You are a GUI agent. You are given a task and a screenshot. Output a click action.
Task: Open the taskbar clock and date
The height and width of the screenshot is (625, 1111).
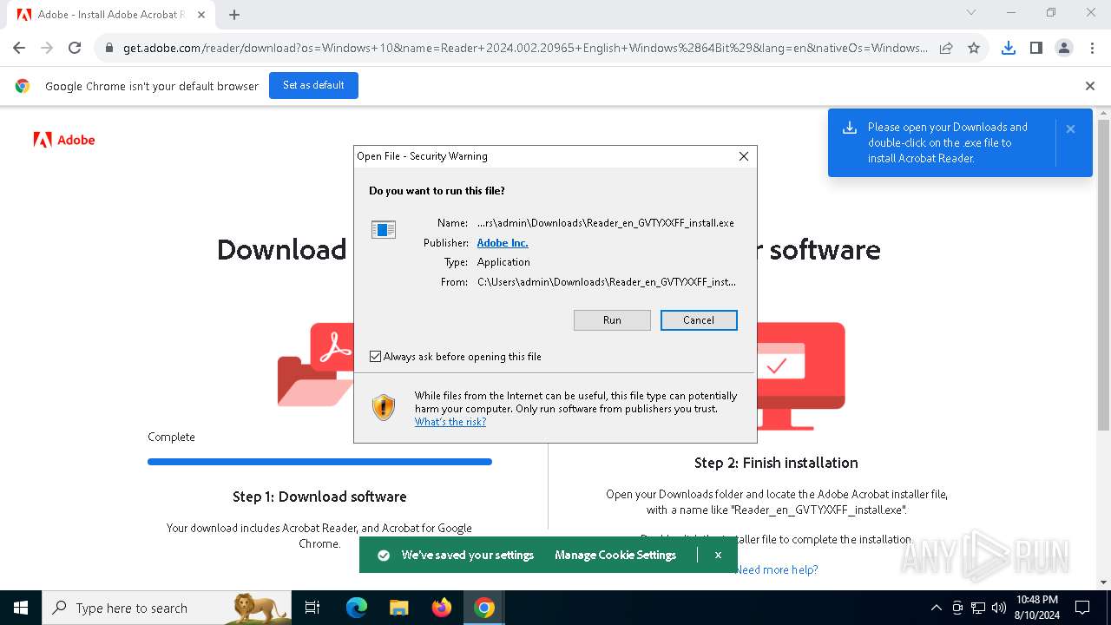1037,608
